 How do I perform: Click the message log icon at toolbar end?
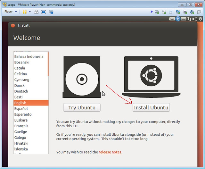(199, 12)
